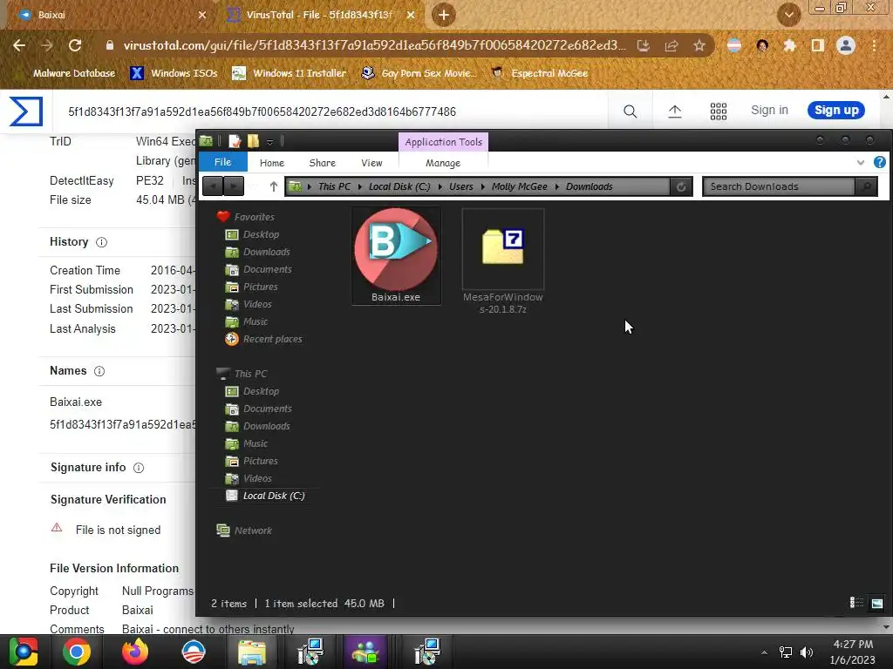
Task: Switch Explorer to large icons view
Action: (x=877, y=603)
